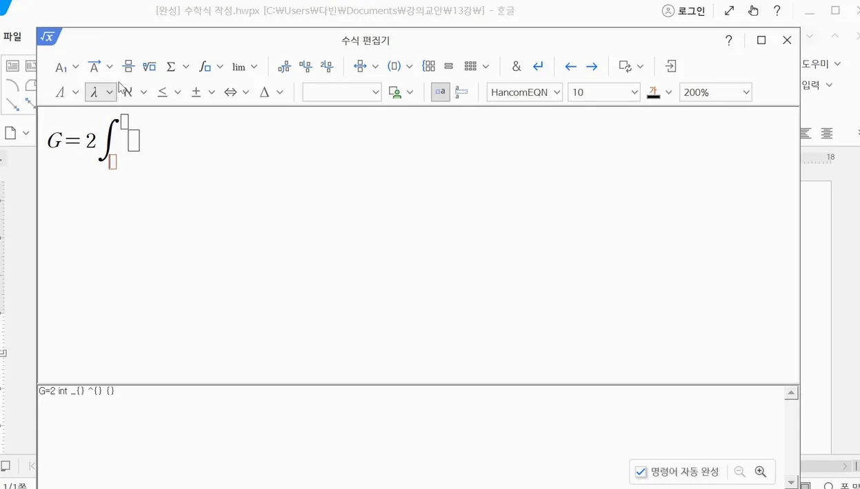Insert a limit (lim) template
This screenshot has height=489, width=860.
point(239,67)
